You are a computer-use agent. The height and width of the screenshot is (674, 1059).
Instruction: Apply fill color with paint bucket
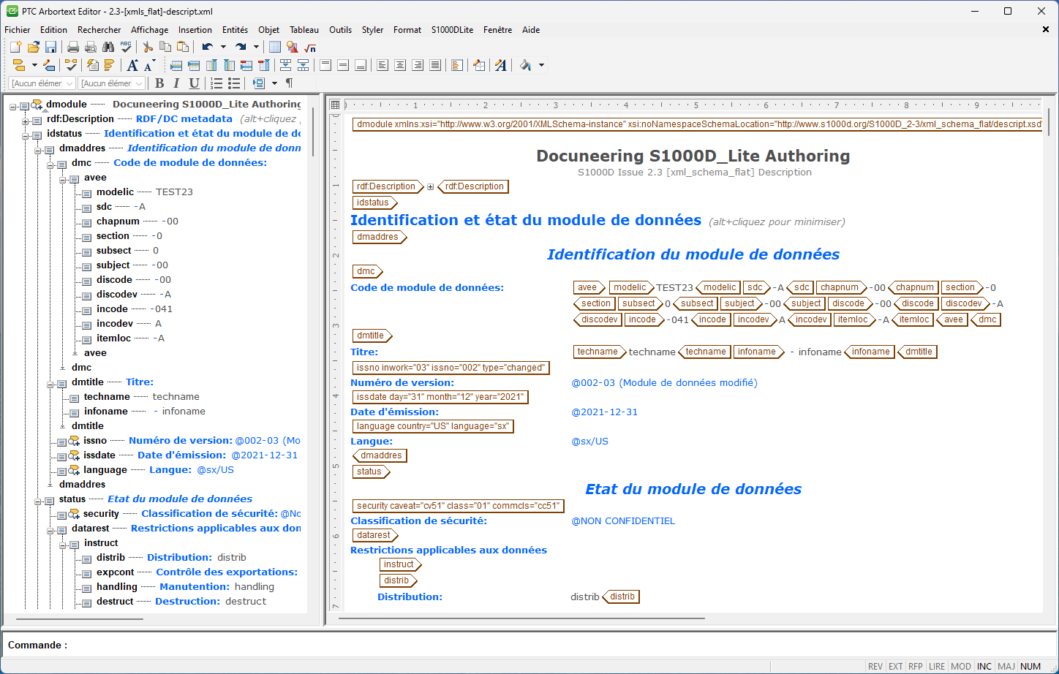pyautogui.click(x=525, y=65)
